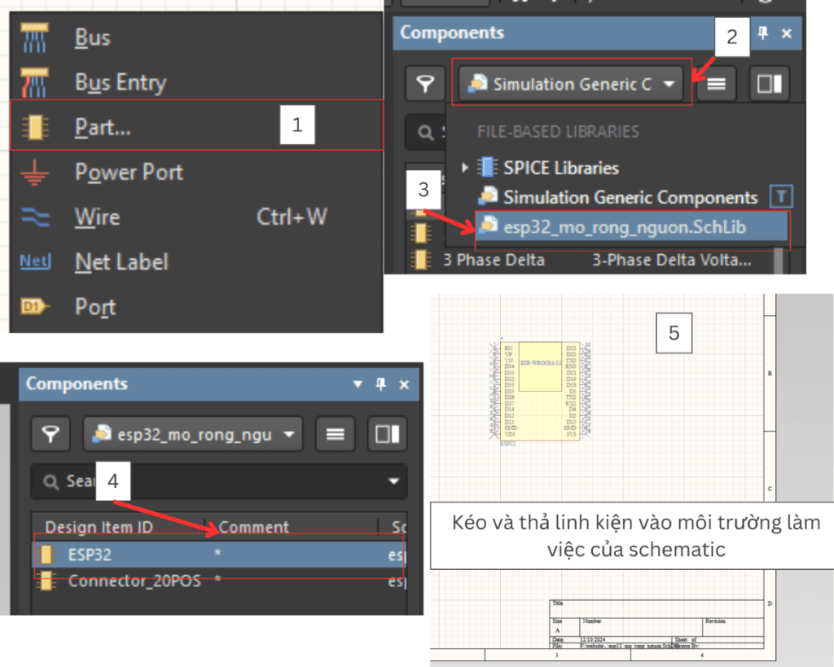Click the search field dropdown arrow
Viewport: 834px width, 667px height.
(x=393, y=481)
